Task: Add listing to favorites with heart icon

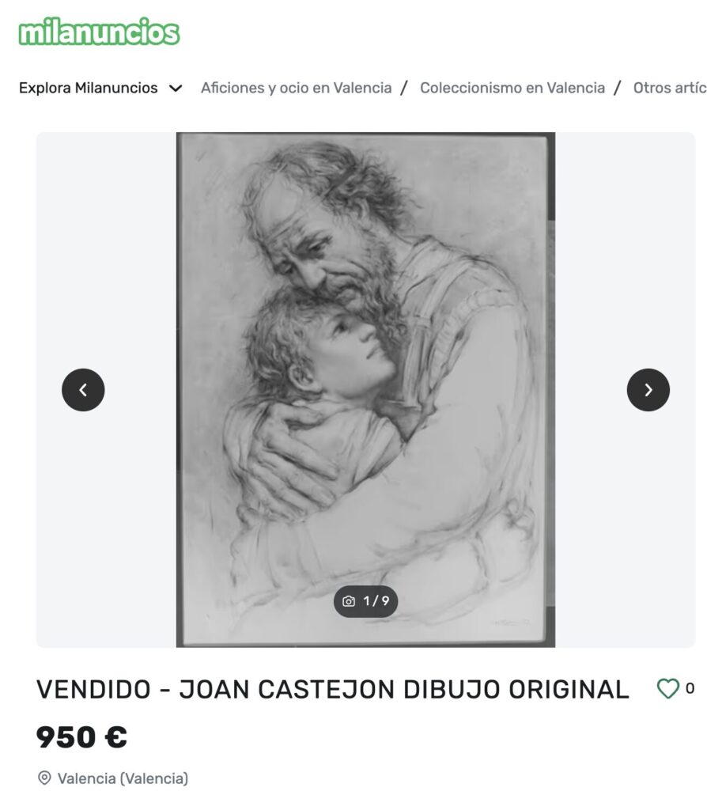Action: click(667, 689)
